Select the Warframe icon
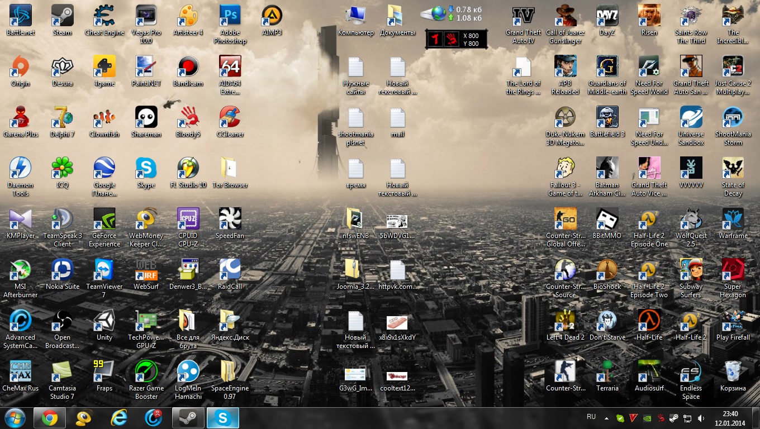 733,224
